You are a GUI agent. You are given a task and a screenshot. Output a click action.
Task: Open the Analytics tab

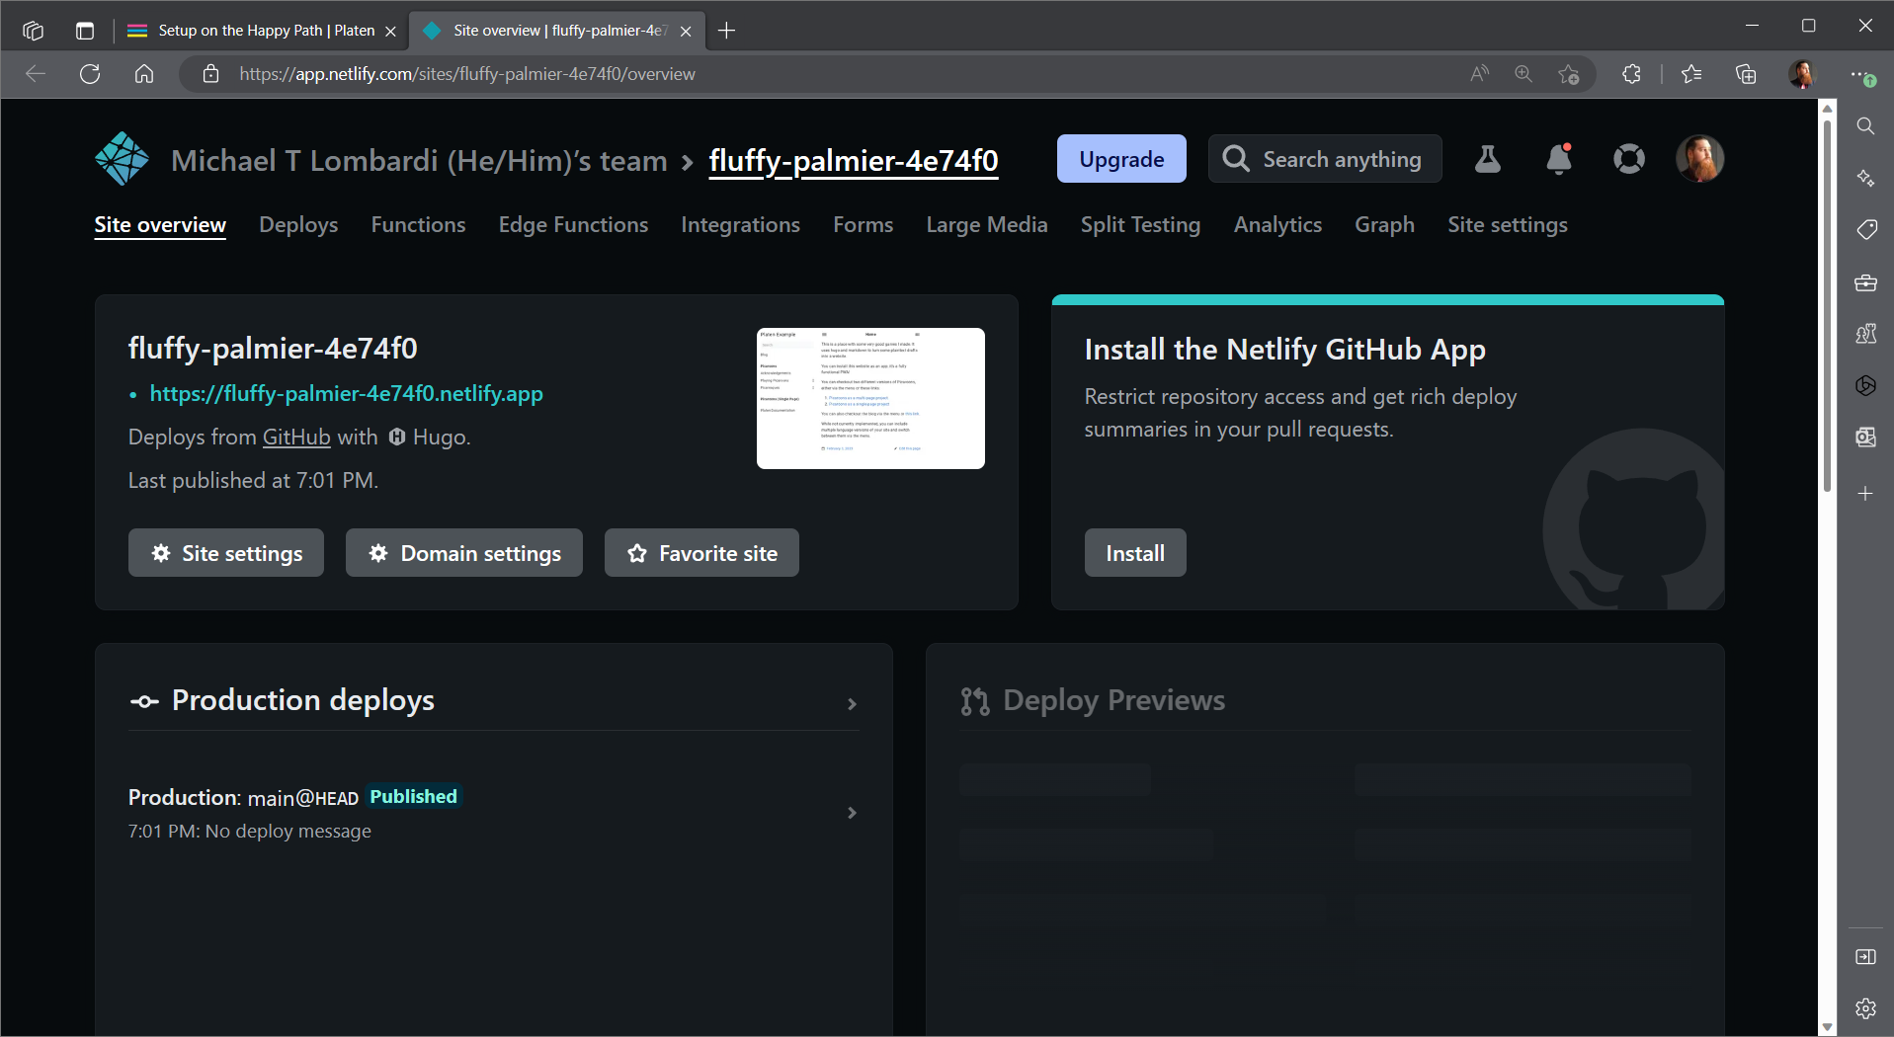pyautogui.click(x=1276, y=225)
